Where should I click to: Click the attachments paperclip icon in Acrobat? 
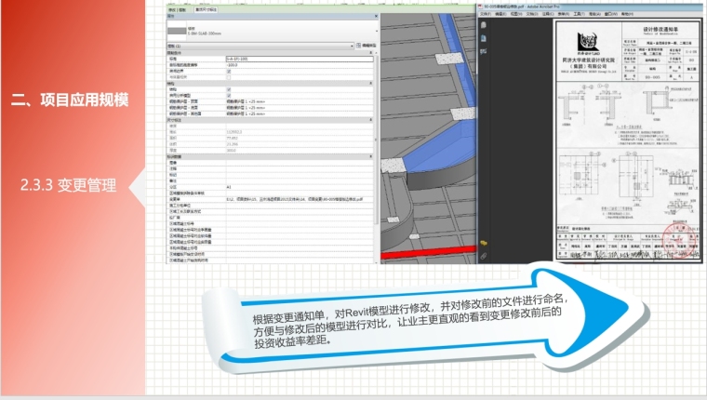click(x=485, y=254)
